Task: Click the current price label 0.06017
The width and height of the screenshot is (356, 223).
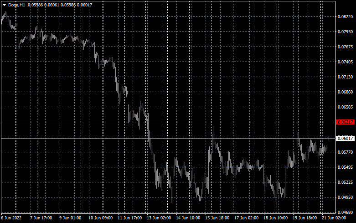Action: tap(345, 138)
